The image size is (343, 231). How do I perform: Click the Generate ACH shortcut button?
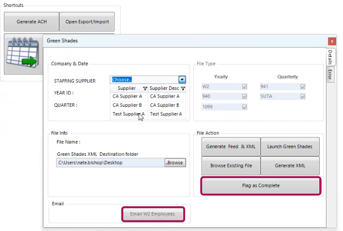[32, 21]
